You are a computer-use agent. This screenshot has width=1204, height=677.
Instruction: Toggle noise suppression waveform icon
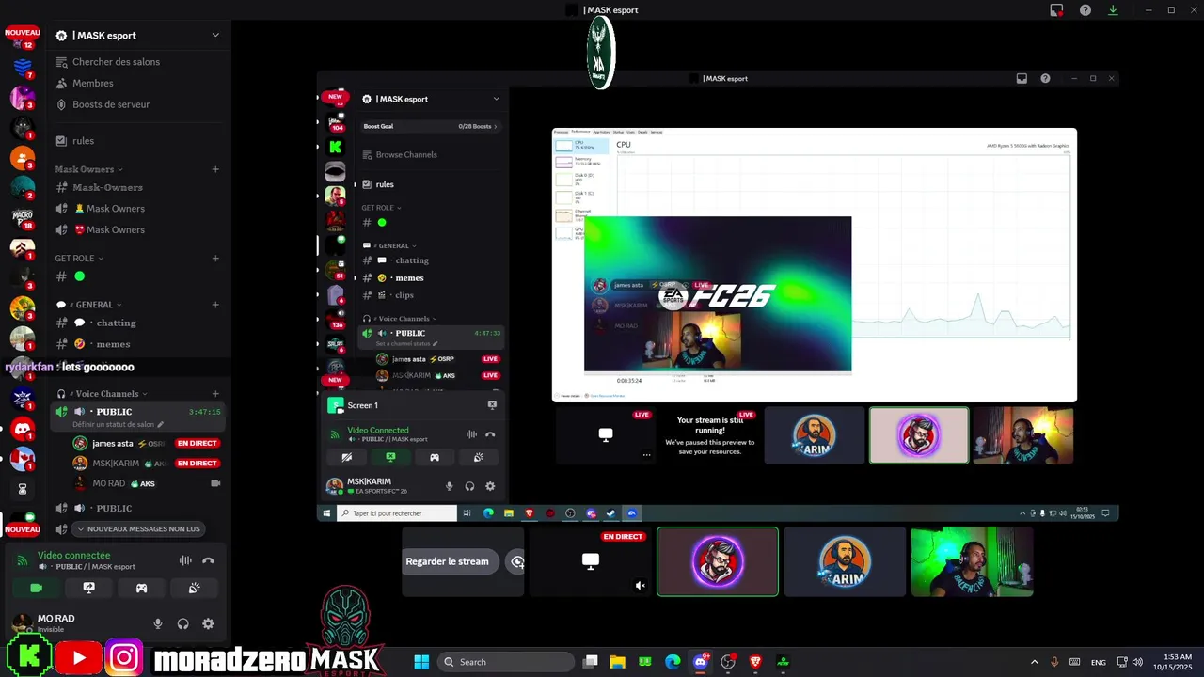coord(185,560)
